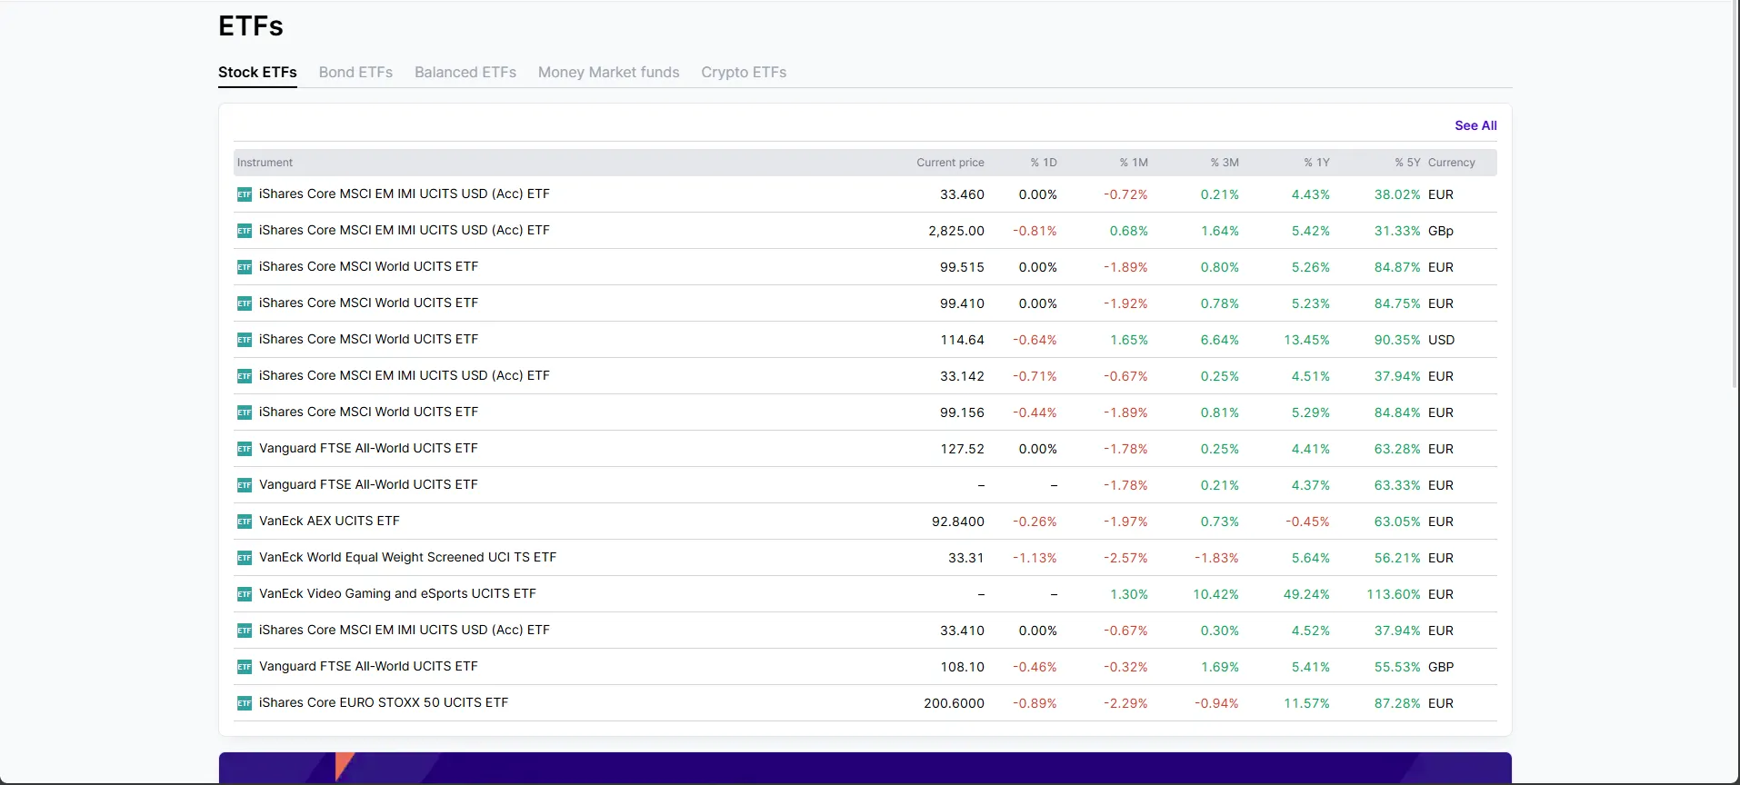1740x785 pixels.
Task: Click the % 3M column header
Action: coord(1225,163)
